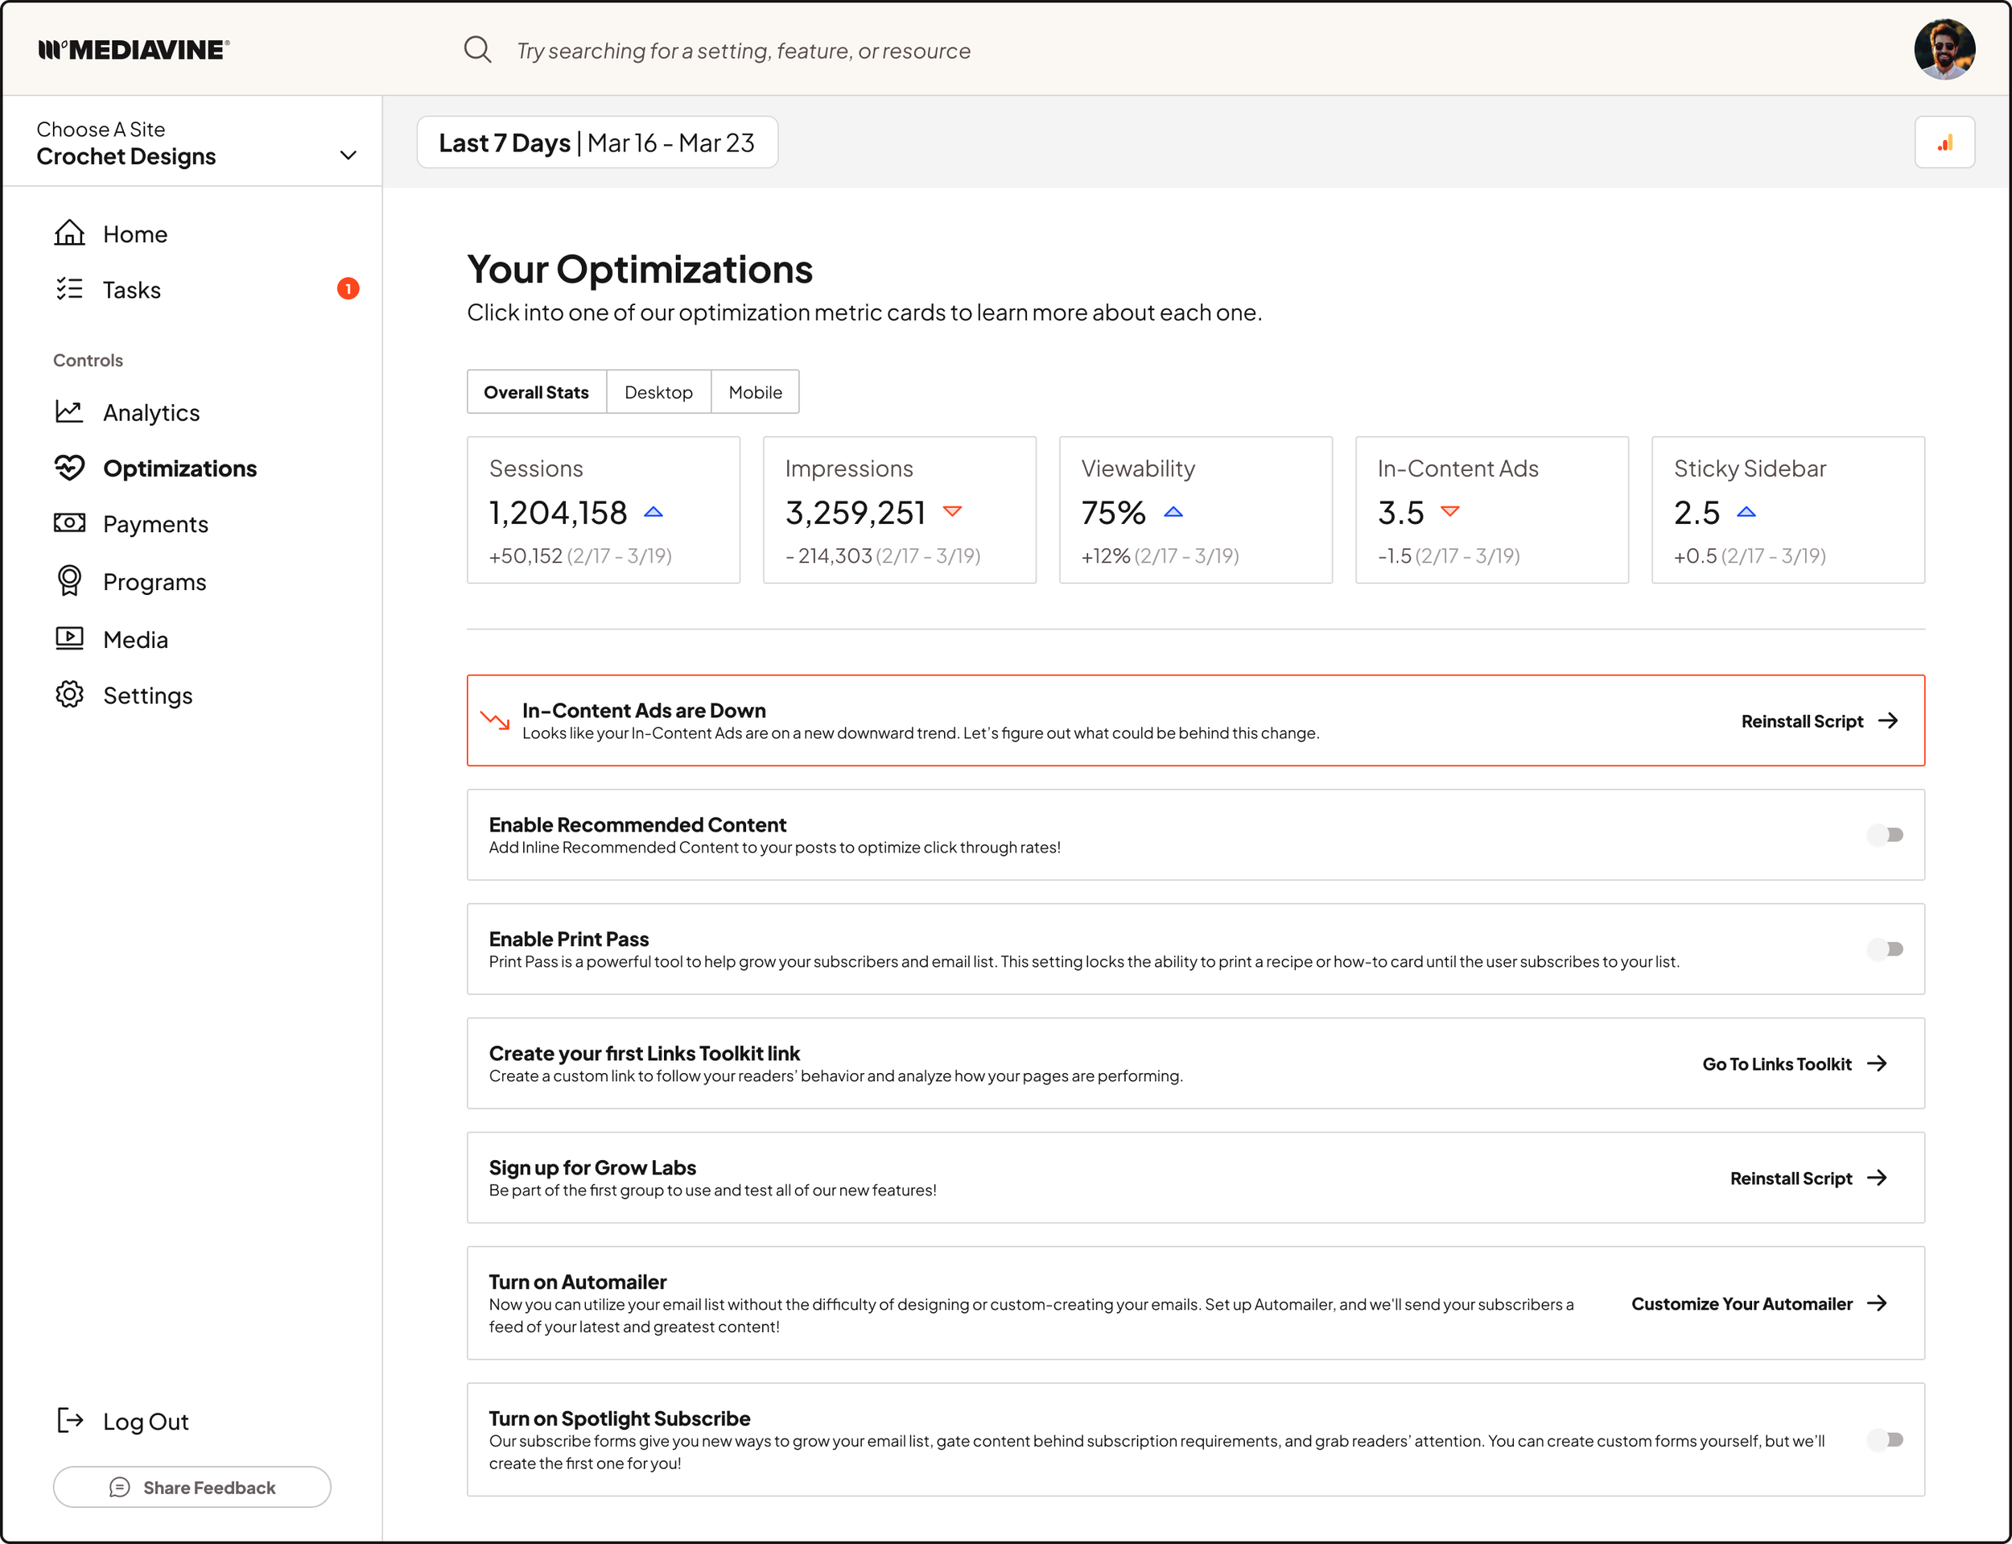
Task: Click the search magnifier icon
Action: point(476,50)
